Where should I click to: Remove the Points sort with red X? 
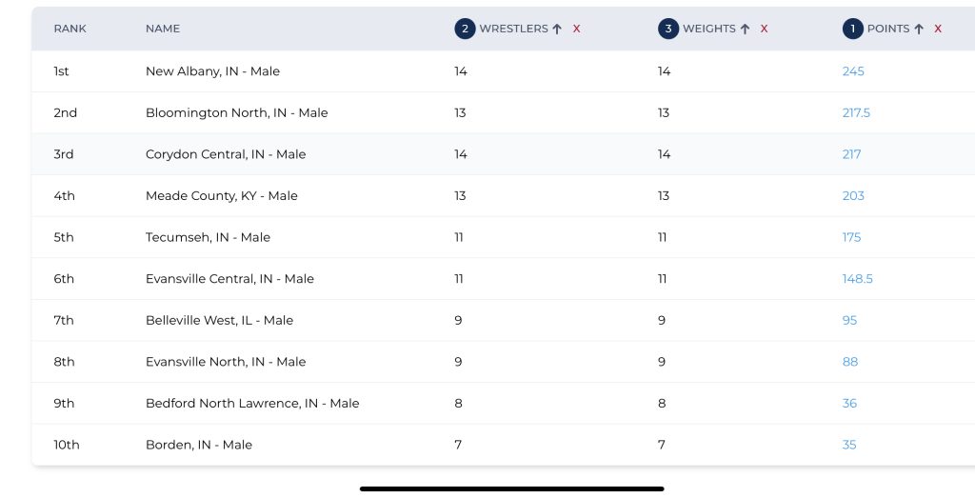[x=938, y=30]
